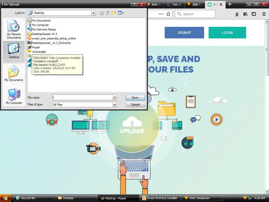Open the browser Library icon
Viewport: 269px width, 202px height.
(245, 14)
